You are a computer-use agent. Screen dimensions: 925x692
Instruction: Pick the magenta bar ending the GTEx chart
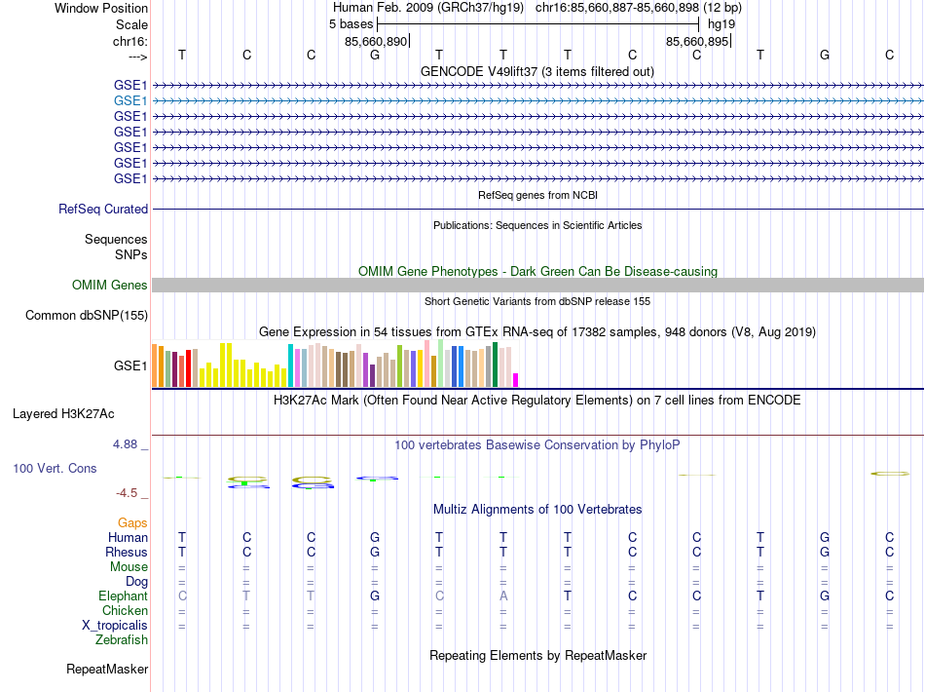click(x=516, y=380)
